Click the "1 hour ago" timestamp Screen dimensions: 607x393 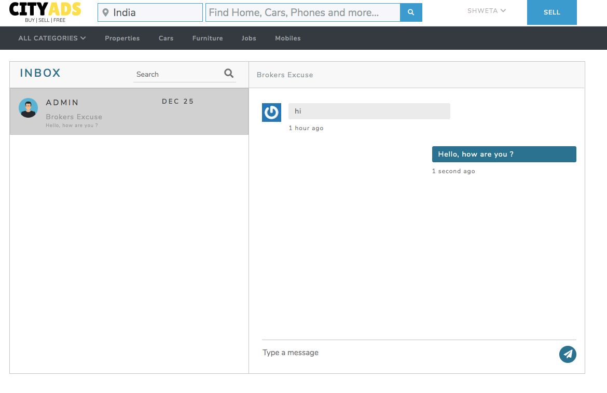pos(306,128)
